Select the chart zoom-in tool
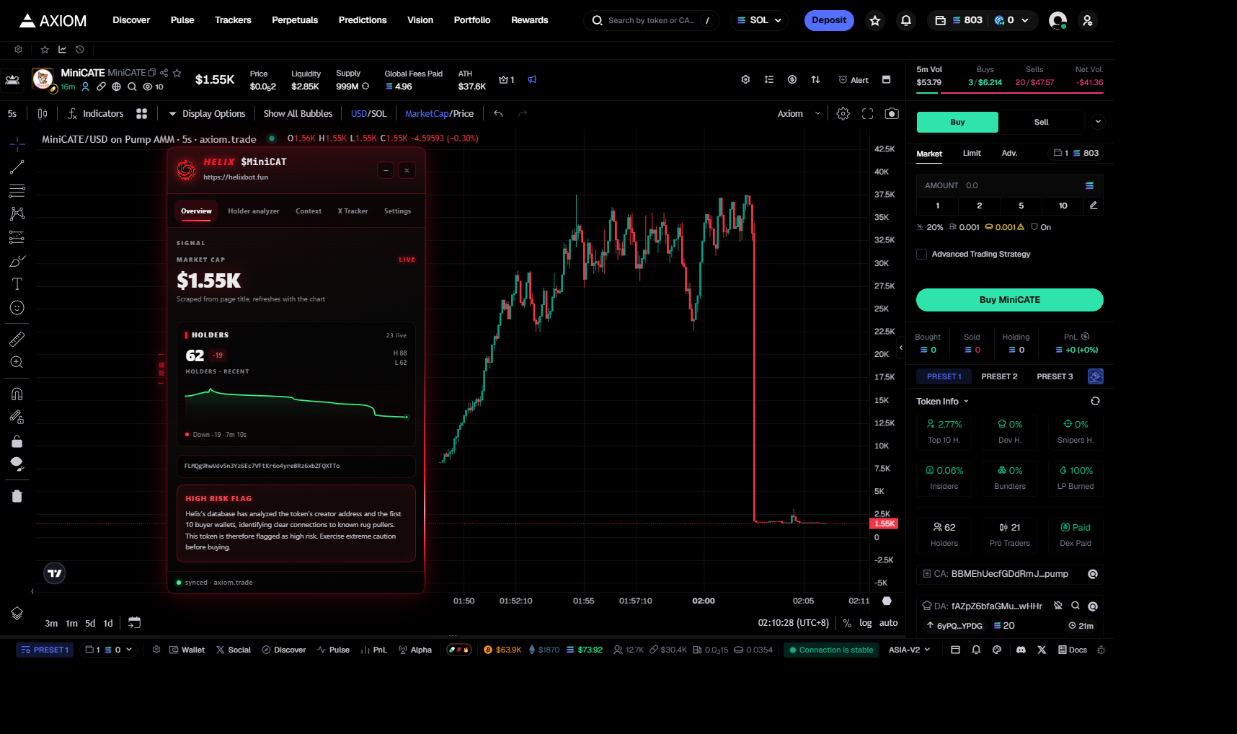The image size is (1237, 734). tap(17, 362)
